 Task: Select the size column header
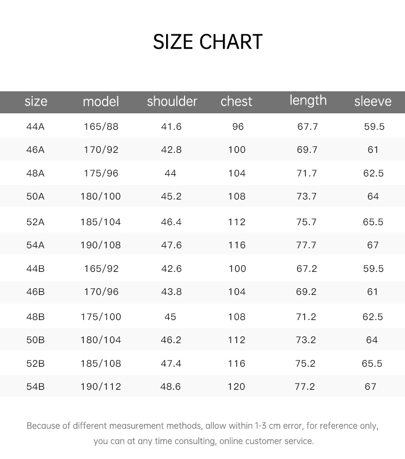[x=36, y=102]
